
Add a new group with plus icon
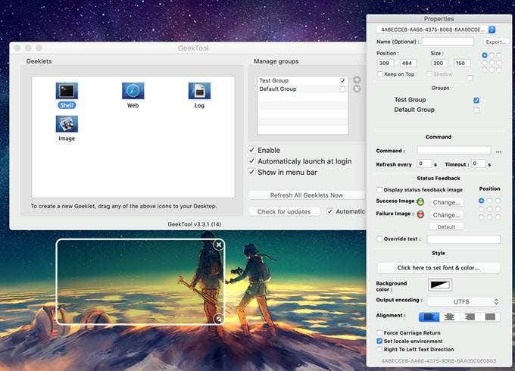357,79
